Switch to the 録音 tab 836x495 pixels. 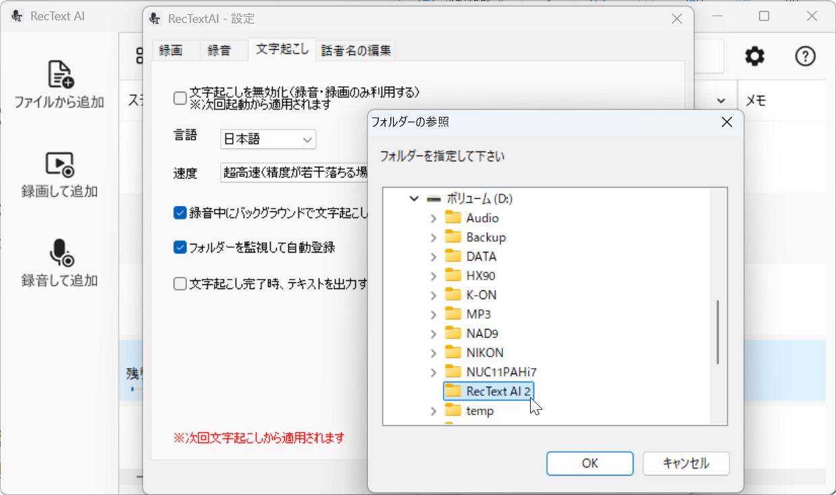[219, 51]
